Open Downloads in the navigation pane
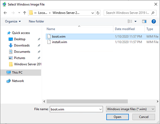This screenshot has width=160, height=124. (x=22, y=45)
